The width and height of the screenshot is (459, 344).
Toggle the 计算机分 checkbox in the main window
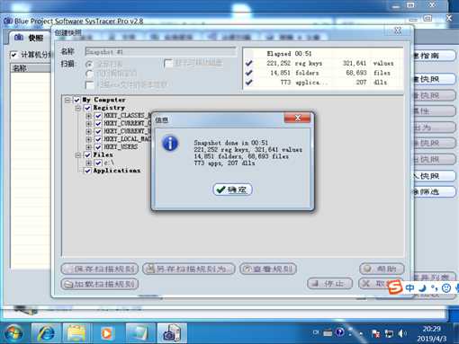pyautogui.click(x=13, y=55)
